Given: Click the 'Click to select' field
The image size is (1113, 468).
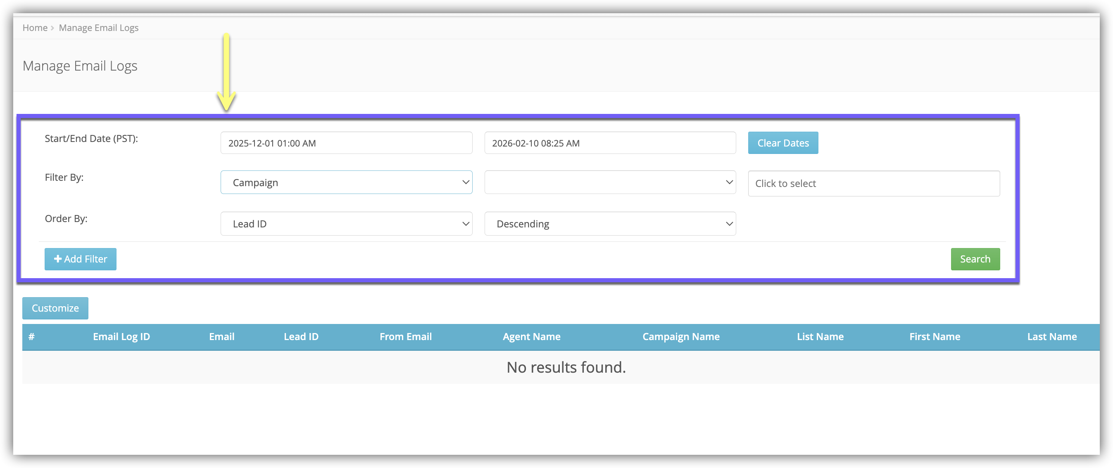Looking at the screenshot, I should point(873,184).
